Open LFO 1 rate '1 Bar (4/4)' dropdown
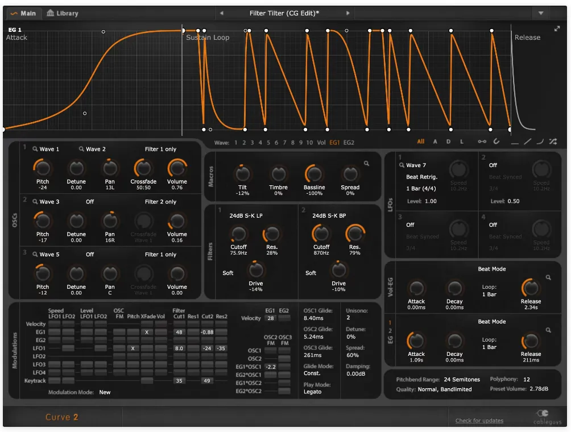 (421, 189)
